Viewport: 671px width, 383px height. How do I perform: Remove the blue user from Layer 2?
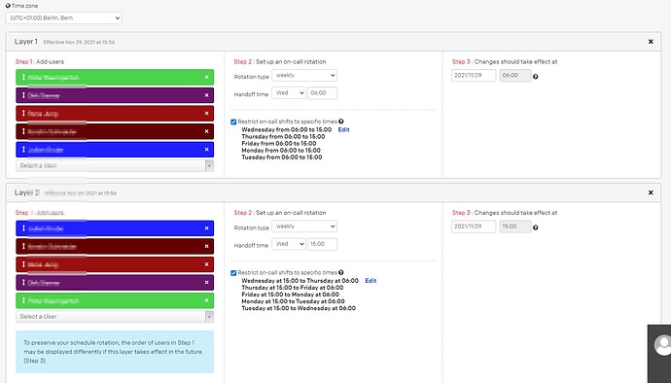pos(207,228)
